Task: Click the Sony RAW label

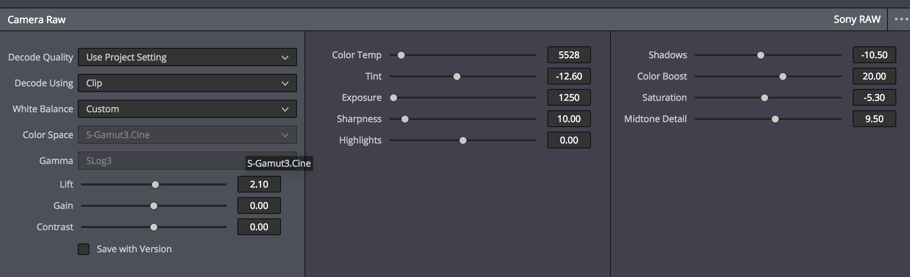Action: pos(857,19)
